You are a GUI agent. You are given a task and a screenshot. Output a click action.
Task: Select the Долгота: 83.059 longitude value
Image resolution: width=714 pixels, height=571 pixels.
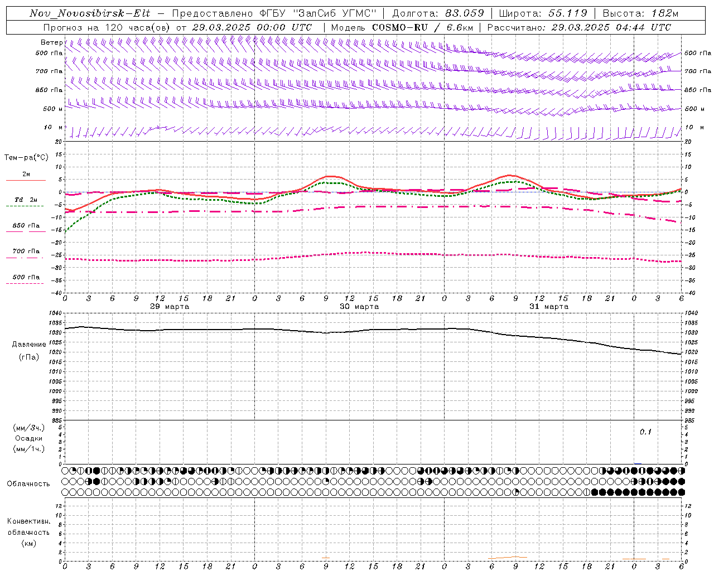438,13
